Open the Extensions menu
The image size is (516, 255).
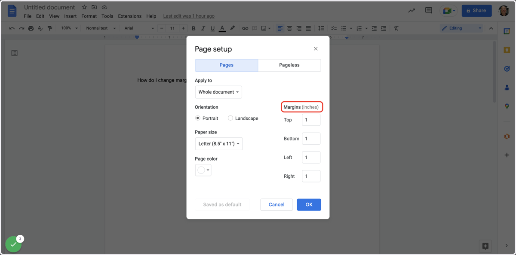[x=130, y=16]
